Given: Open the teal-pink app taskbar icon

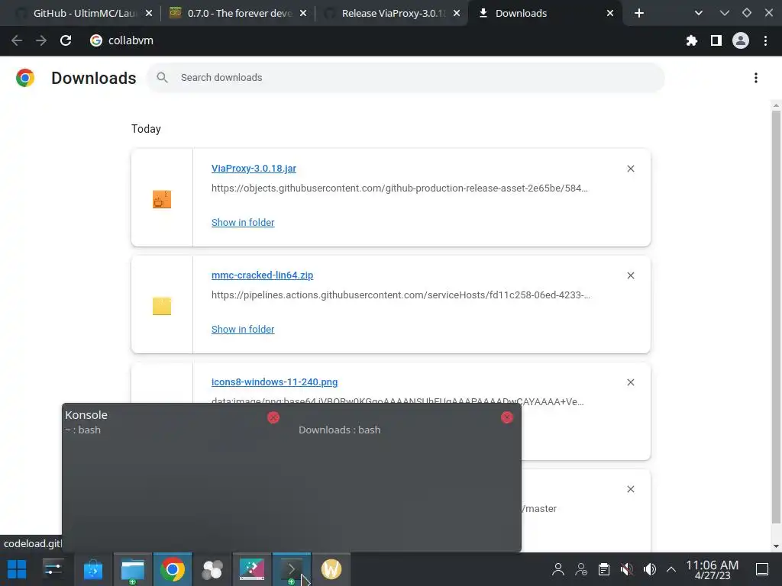Looking at the screenshot, I should [252, 569].
